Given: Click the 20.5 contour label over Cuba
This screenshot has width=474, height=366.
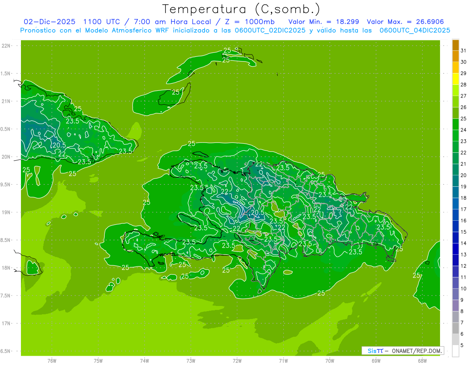Looking at the screenshot, I should pyautogui.click(x=58, y=145).
